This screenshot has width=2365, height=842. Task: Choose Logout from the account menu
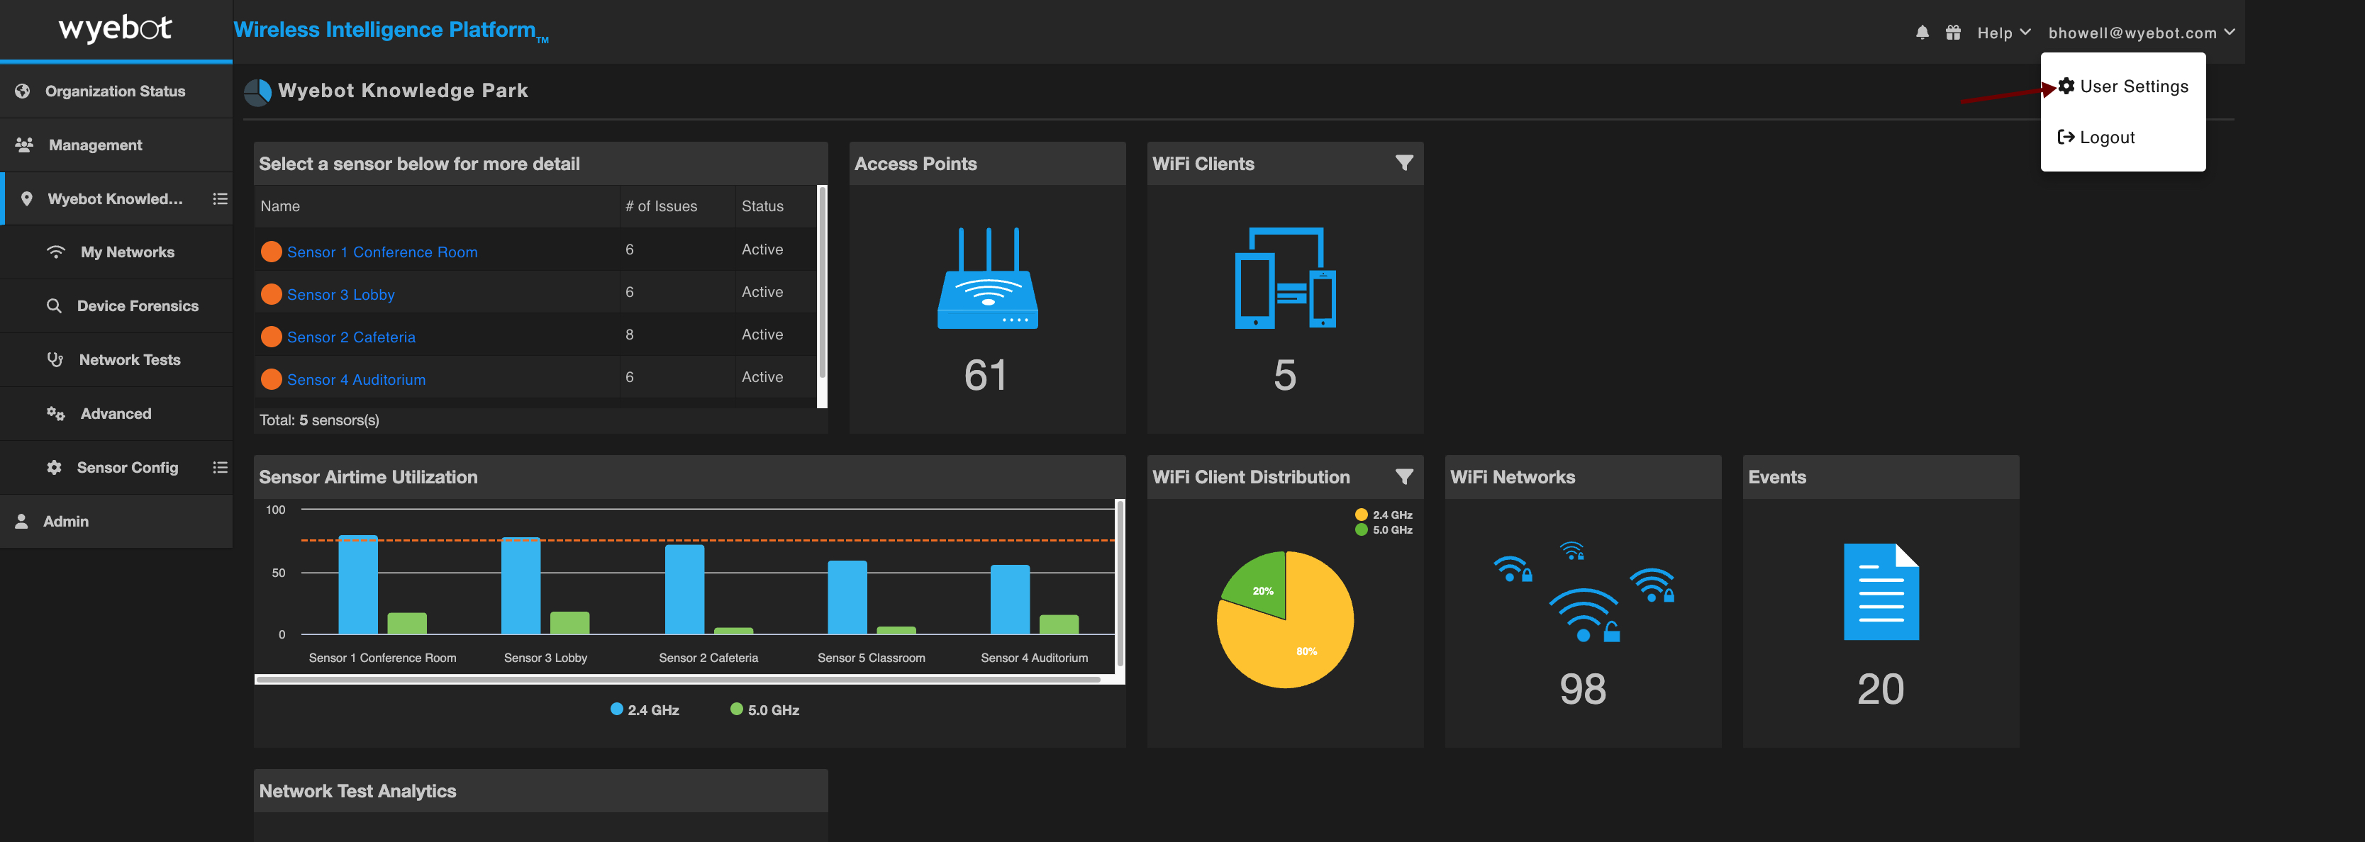tap(2096, 137)
